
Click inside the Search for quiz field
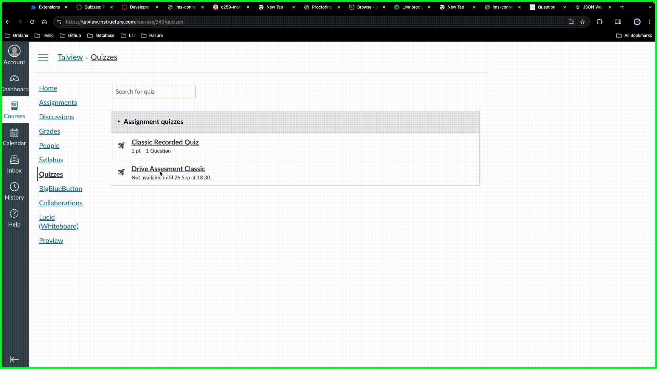(x=154, y=92)
